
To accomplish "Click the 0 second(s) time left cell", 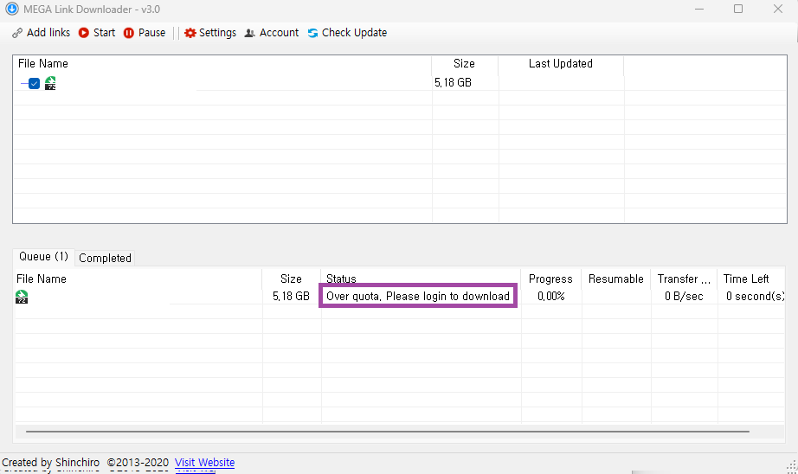I will [755, 296].
